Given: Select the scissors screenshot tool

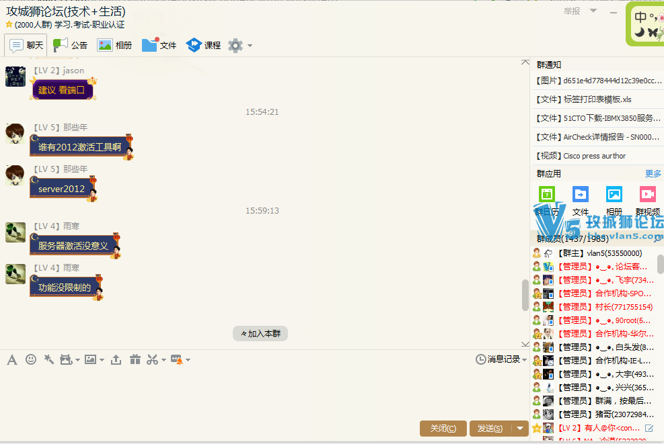Looking at the screenshot, I should [x=153, y=360].
